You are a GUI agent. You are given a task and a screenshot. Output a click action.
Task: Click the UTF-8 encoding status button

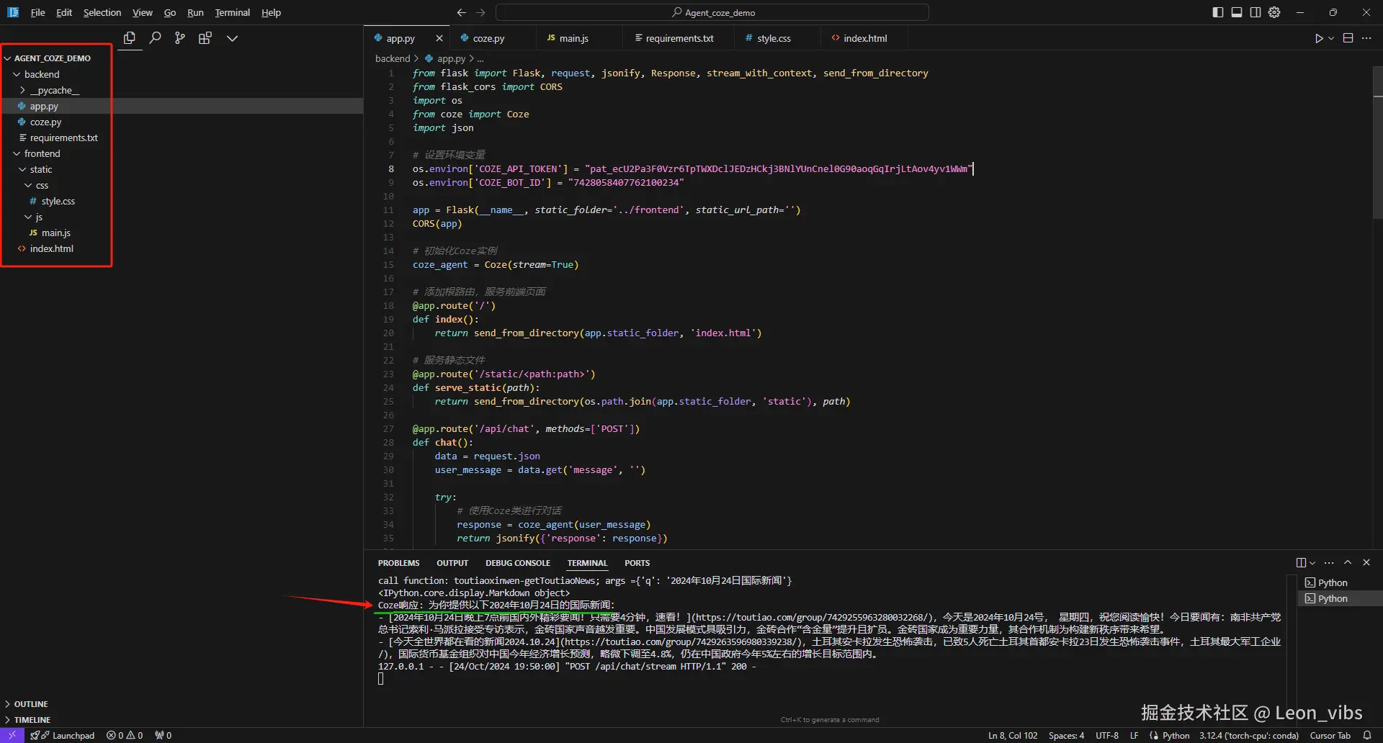click(x=1106, y=735)
